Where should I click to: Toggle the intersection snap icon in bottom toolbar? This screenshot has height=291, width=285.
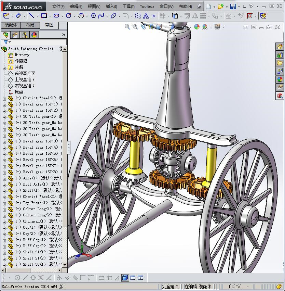[x=41, y=278]
